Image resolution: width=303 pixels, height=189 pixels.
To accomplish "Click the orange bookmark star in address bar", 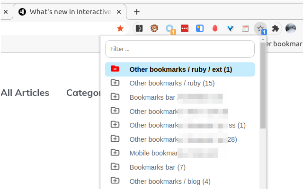I will pos(120,28).
